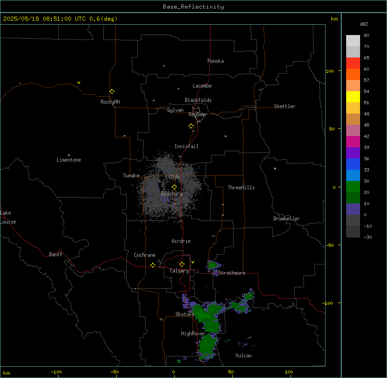Screen dimensions: 387x378
Task: Select the yellow radar site marker between Olds and Didsbury
Action: click(174, 187)
